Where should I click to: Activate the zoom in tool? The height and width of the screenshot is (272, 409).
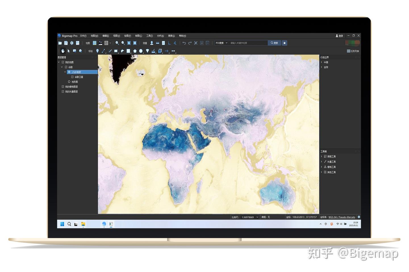(117, 43)
